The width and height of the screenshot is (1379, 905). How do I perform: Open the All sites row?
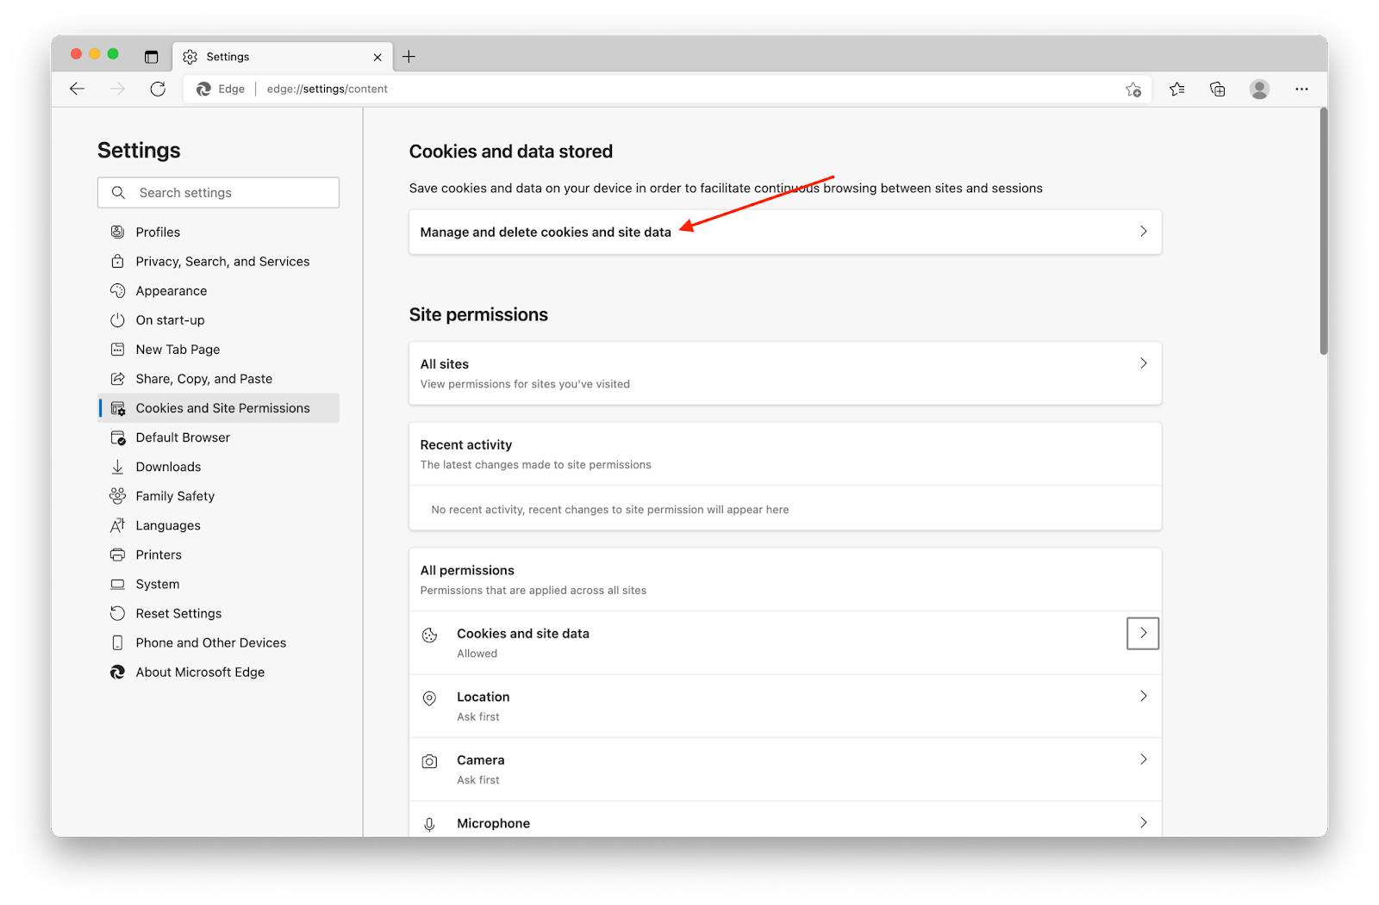(x=785, y=374)
